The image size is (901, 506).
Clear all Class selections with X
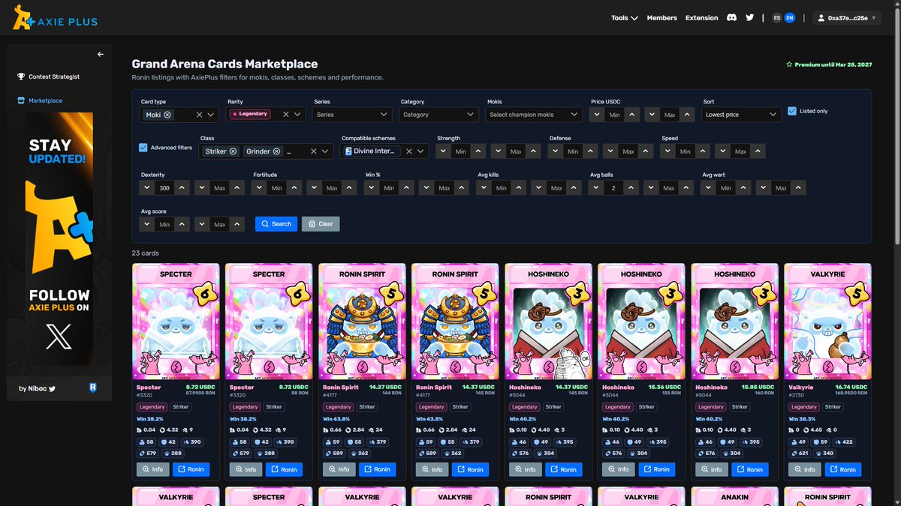[313, 151]
